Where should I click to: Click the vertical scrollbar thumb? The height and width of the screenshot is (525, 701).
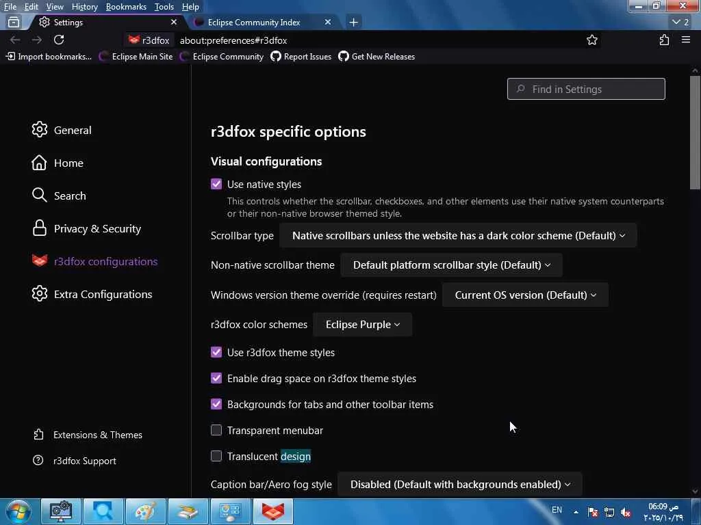tap(695, 132)
